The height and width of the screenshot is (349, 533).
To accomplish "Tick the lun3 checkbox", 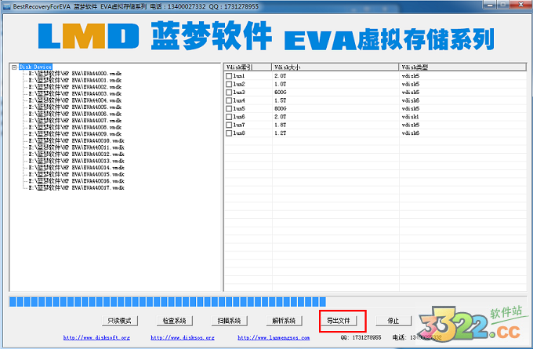I will (x=229, y=93).
